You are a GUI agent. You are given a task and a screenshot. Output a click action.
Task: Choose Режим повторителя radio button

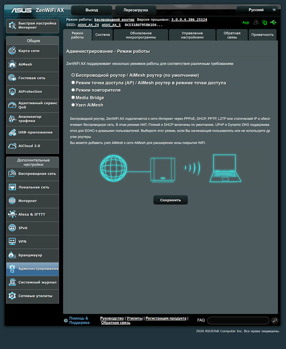pos(73,90)
